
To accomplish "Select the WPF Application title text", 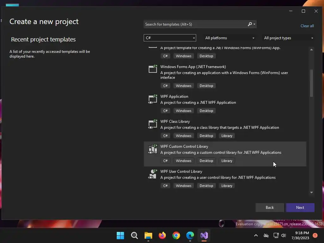I will [174, 97].
